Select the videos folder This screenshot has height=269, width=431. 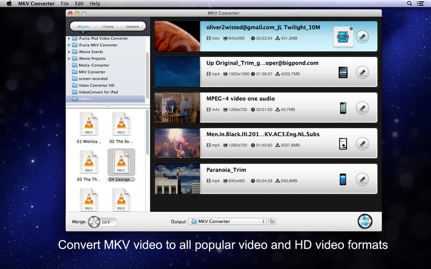click(106, 99)
